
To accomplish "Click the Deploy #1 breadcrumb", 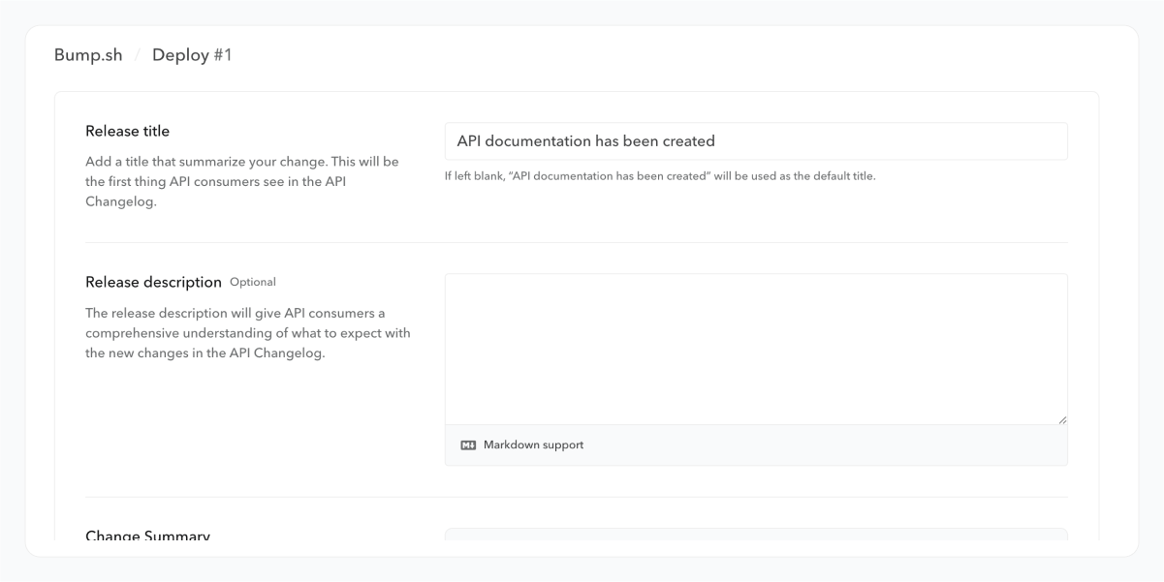I will click(192, 55).
